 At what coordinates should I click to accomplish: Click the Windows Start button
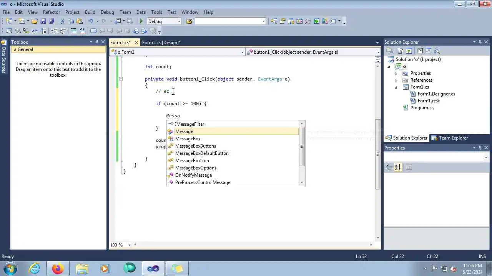(x=10, y=268)
